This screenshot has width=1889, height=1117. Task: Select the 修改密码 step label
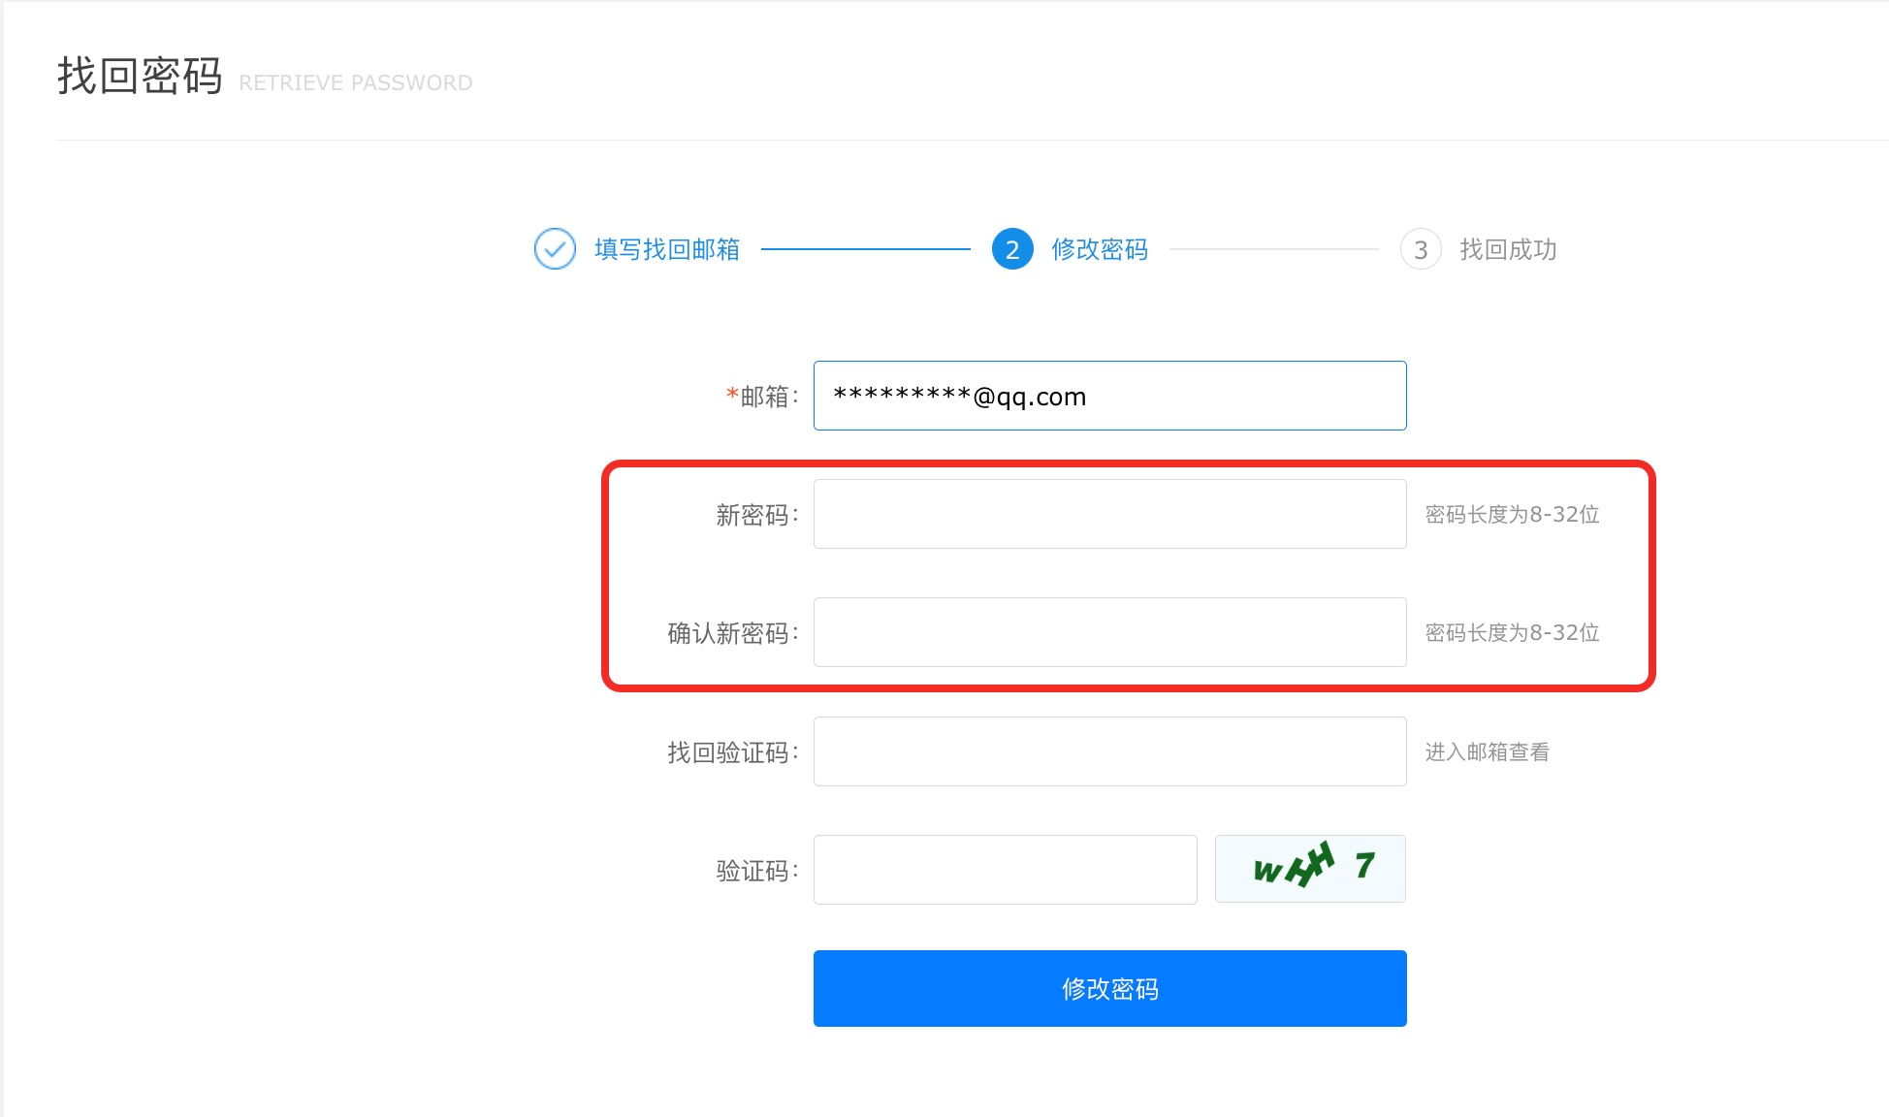(x=1100, y=249)
